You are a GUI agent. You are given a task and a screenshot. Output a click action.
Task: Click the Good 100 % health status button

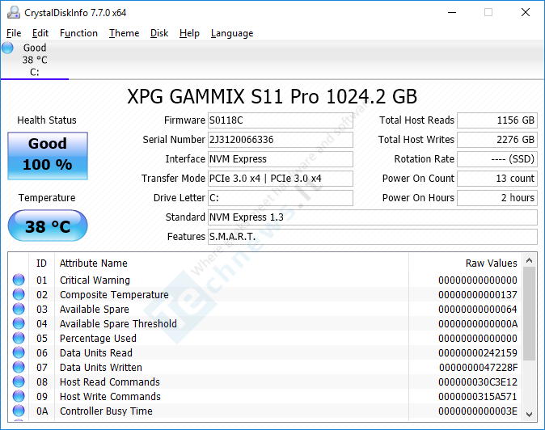(x=48, y=156)
